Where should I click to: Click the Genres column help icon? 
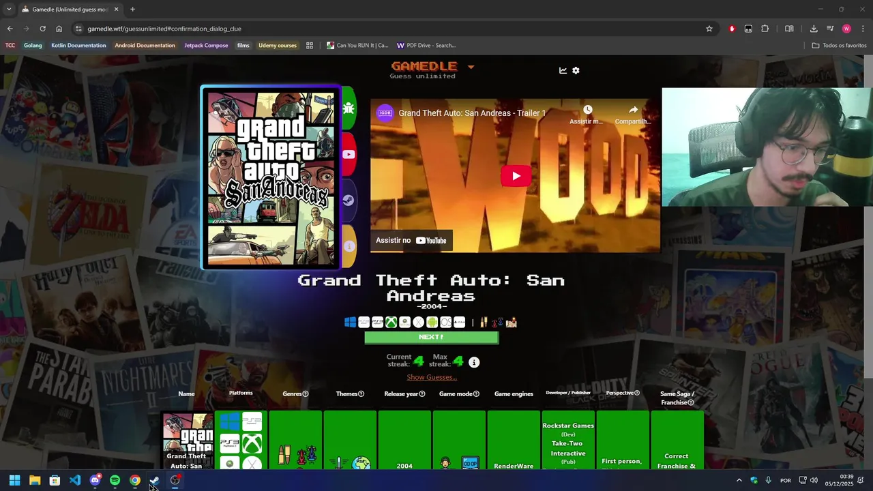click(305, 393)
